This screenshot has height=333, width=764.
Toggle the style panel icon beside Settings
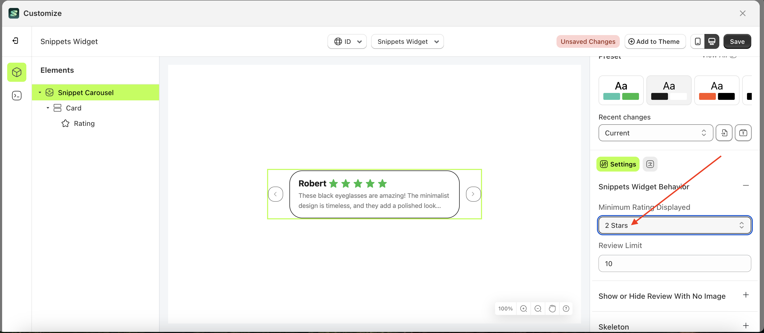[650, 164]
